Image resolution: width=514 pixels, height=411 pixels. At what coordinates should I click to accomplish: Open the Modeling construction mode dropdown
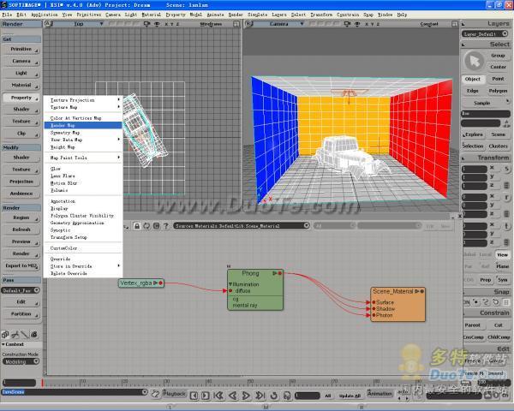20,361
